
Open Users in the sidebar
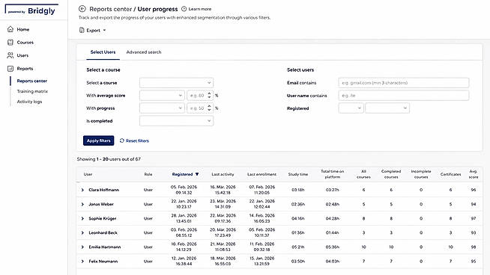[22, 55]
